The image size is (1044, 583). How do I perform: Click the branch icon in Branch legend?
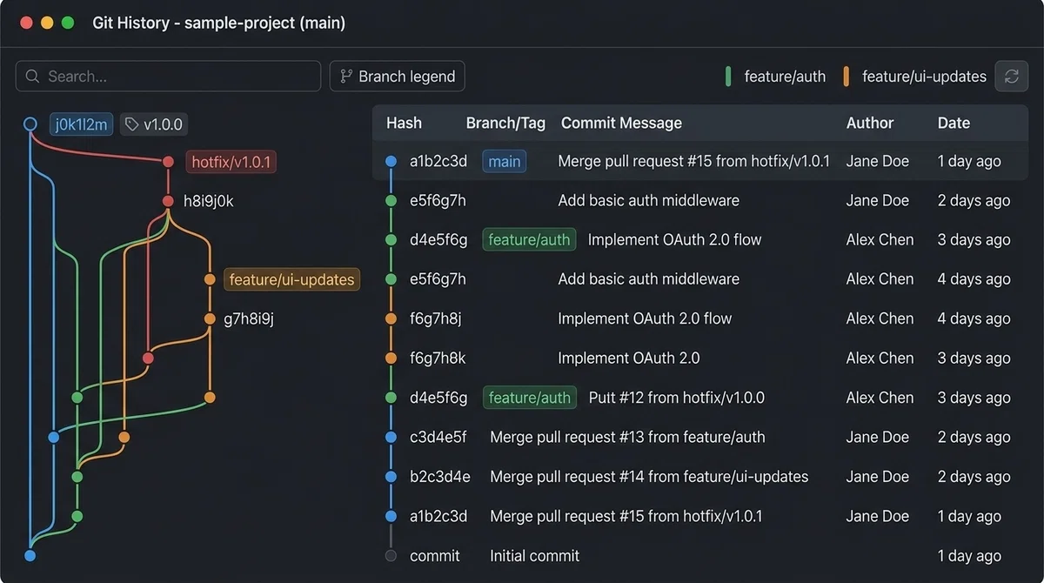pyautogui.click(x=346, y=77)
